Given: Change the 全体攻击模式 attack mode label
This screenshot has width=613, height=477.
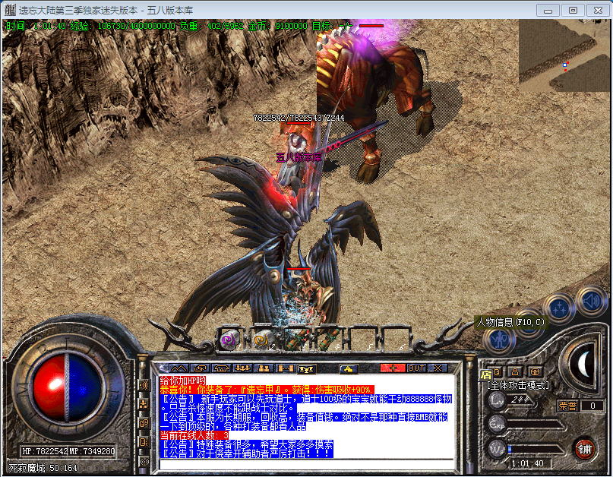Looking at the screenshot, I should [x=517, y=386].
